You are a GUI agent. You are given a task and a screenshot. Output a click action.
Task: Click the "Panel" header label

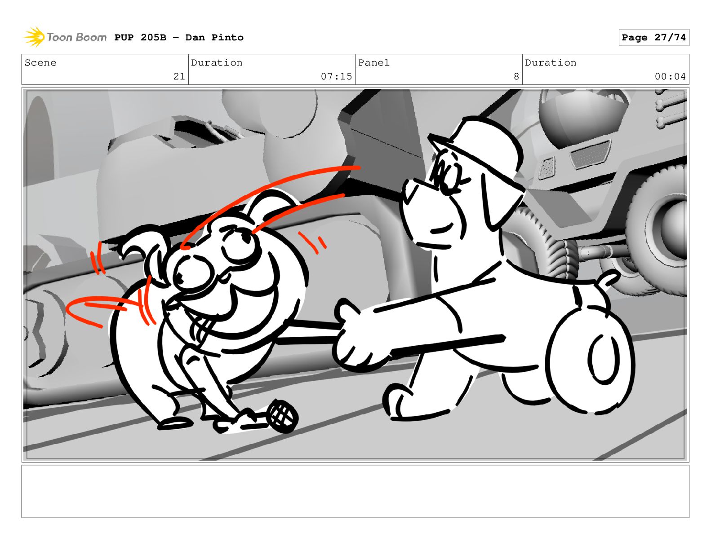click(373, 63)
